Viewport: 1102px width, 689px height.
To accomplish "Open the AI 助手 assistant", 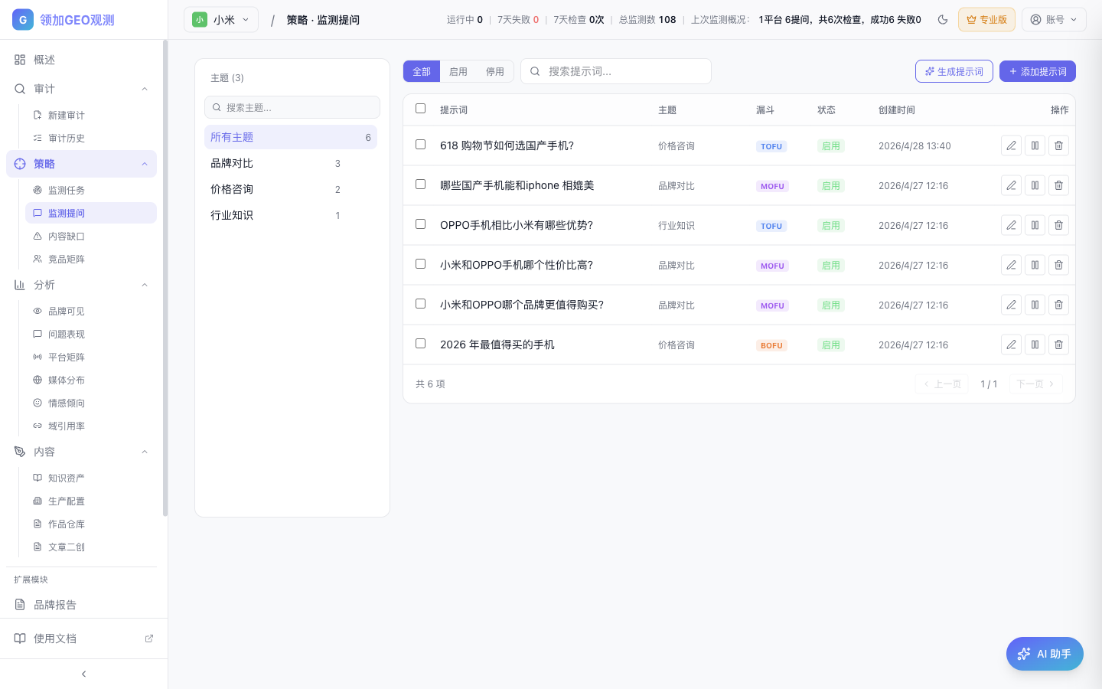I will coord(1045,654).
